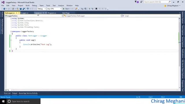Collapse the TextLogger class outline
Image resolution: width=185 pixels, height=104 pixels.
tap(11, 36)
